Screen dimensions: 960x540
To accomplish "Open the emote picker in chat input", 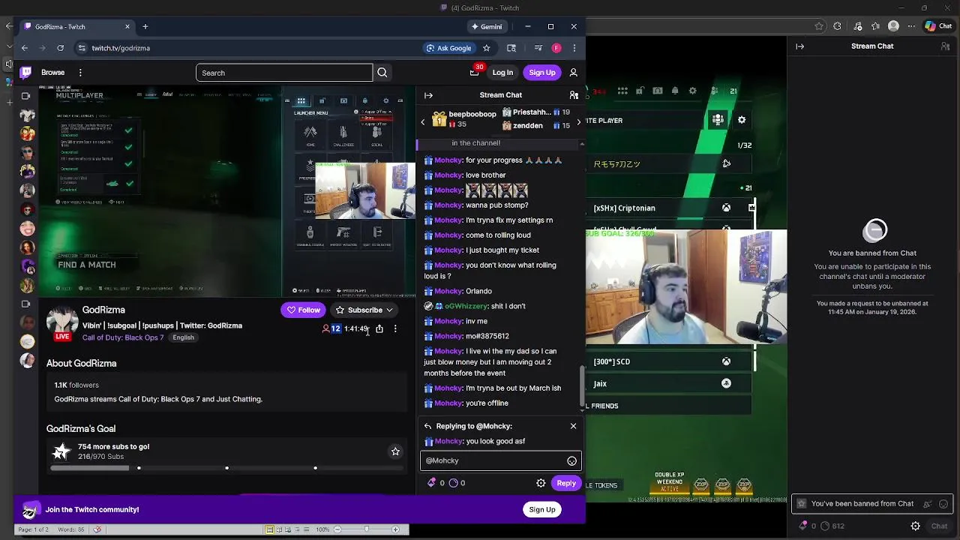I will point(571,461).
